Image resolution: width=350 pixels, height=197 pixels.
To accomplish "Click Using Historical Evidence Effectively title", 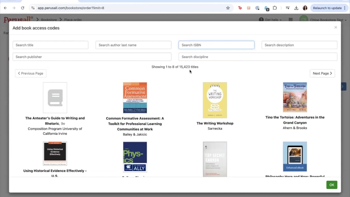I will pyautogui.click(x=55, y=173).
